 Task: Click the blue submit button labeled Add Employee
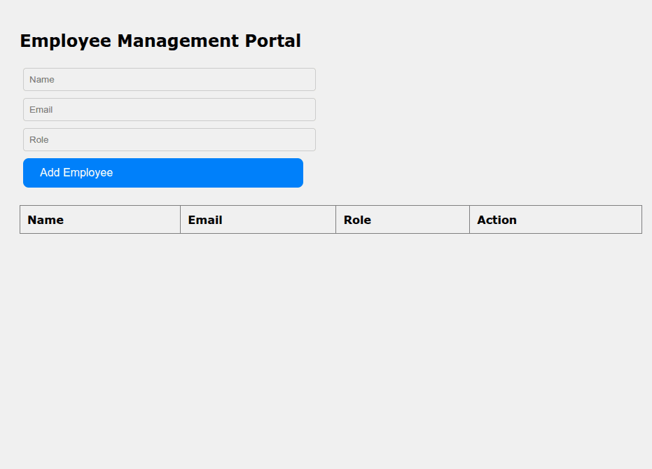162,172
